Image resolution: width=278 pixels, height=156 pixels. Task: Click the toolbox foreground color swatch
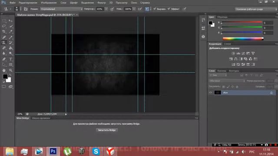5,76
